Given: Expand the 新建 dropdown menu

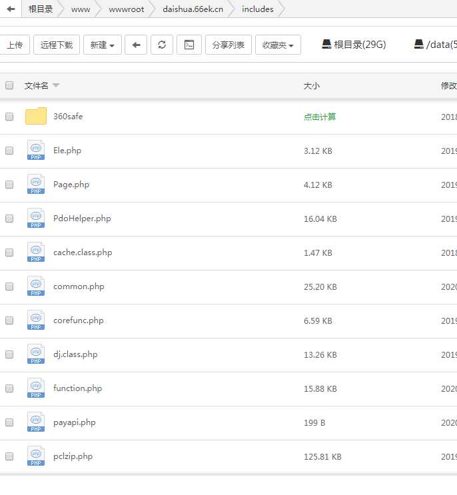Looking at the screenshot, I should coord(102,45).
